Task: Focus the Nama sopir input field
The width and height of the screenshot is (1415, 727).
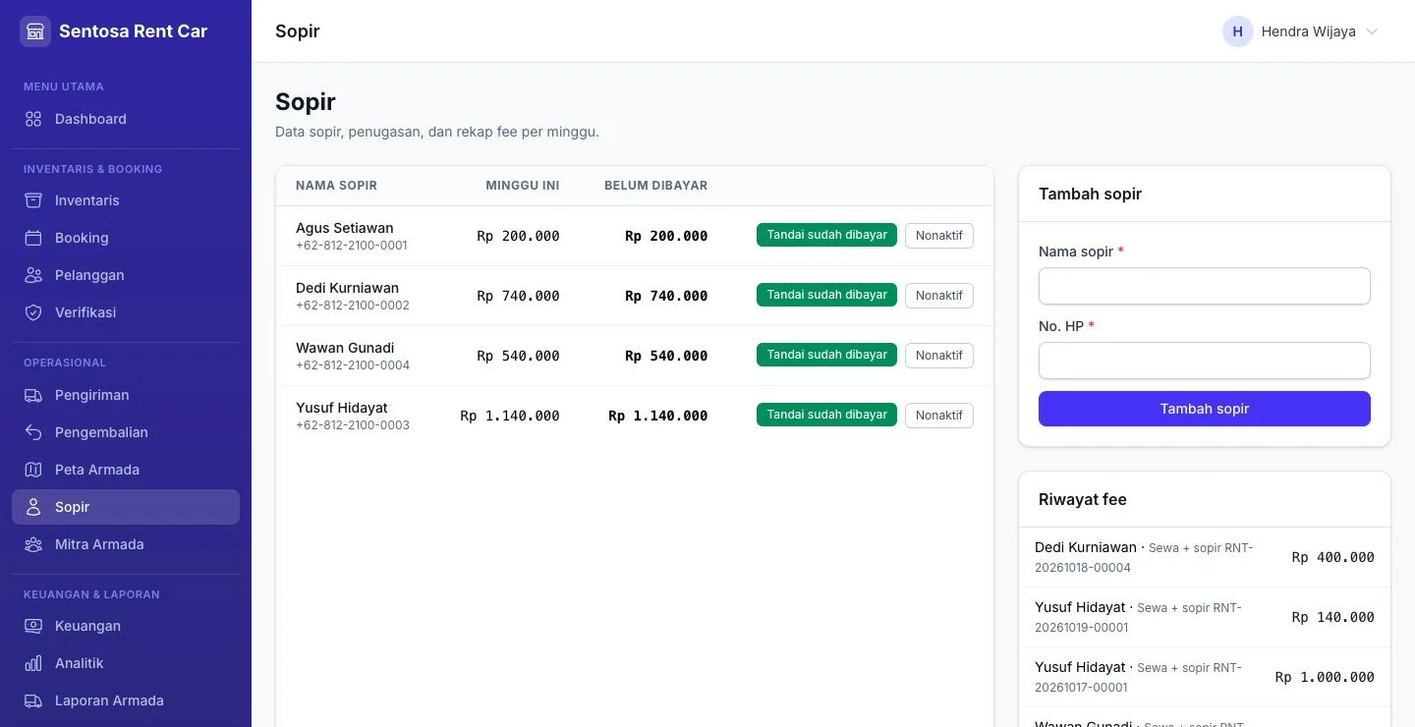Action: pyautogui.click(x=1205, y=286)
